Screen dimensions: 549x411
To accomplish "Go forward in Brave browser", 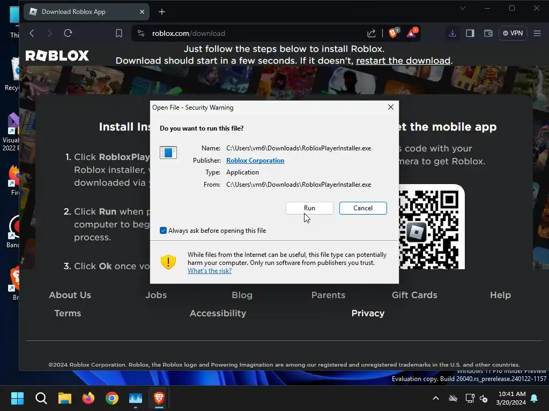I will (x=50, y=33).
